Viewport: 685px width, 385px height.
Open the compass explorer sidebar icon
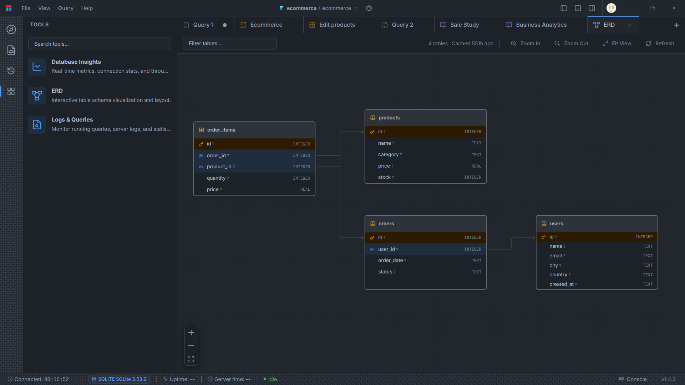tap(11, 30)
